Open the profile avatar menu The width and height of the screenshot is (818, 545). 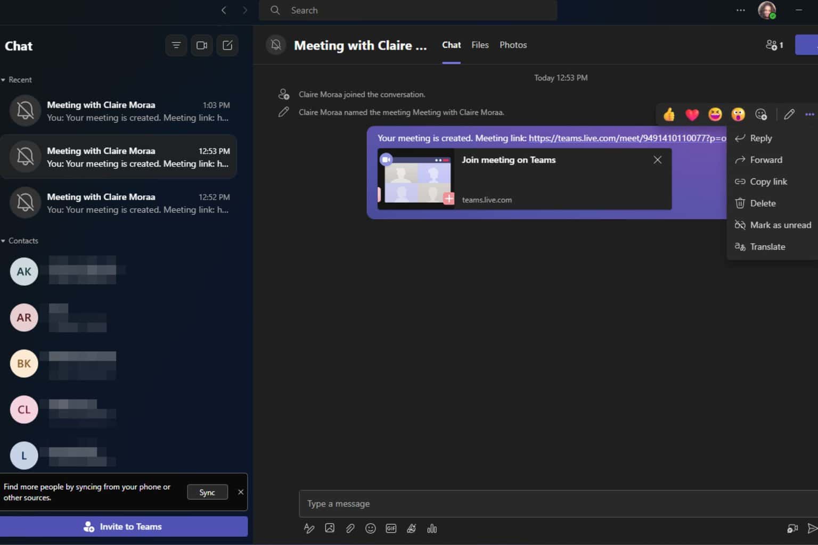767,10
